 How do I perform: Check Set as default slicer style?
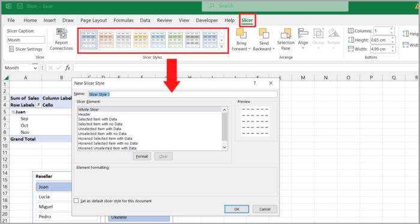coord(76,201)
